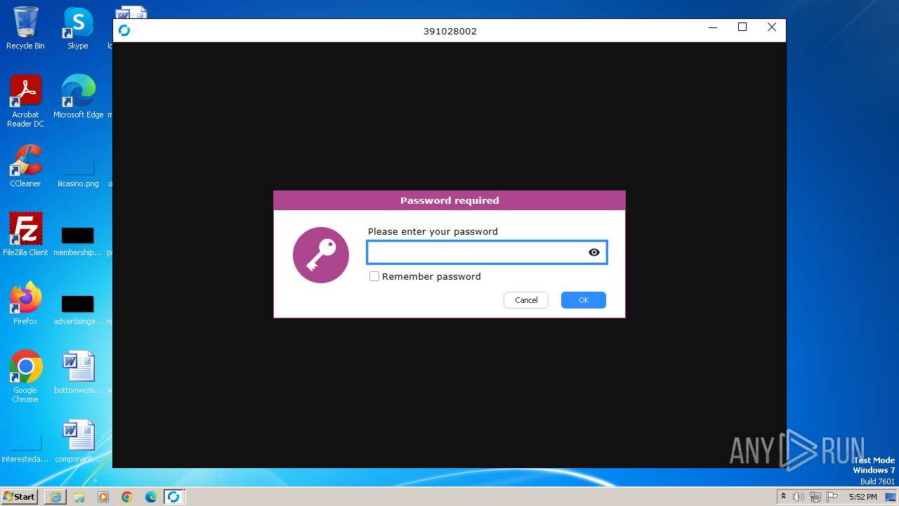Maximize the 391028002 window
899x506 pixels.
click(742, 27)
